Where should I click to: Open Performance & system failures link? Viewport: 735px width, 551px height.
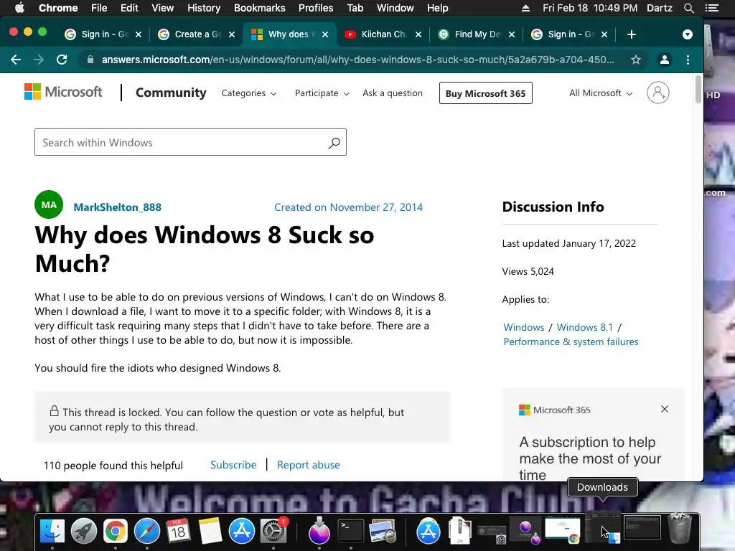(571, 342)
